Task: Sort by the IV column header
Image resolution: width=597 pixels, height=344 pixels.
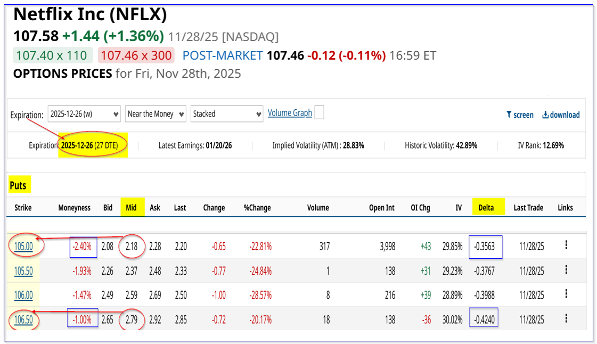Action: coord(458,208)
